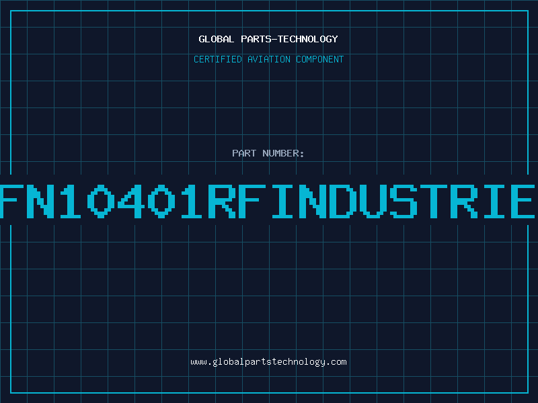This screenshot has height=403, width=538.
Task: Select the large FN10401RFINDUSTRIE part number
Action: click(x=268, y=200)
